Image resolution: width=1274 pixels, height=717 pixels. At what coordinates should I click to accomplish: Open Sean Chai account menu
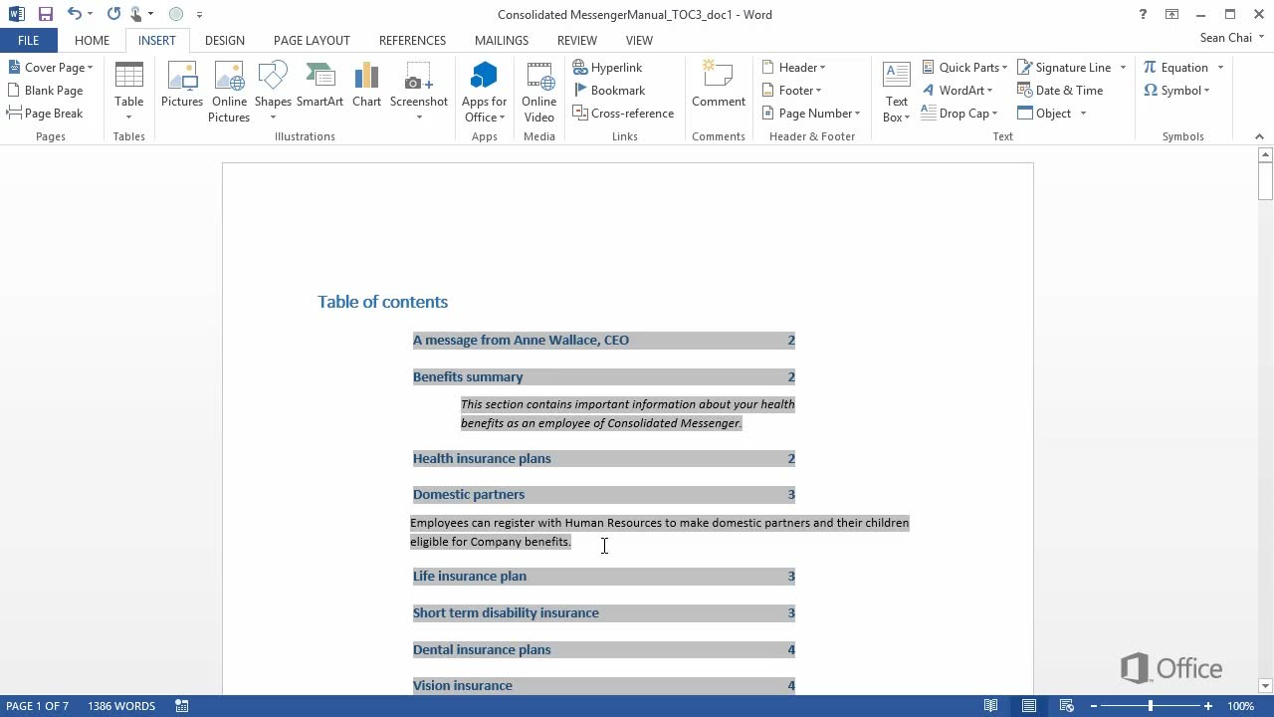[x=1234, y=38]
